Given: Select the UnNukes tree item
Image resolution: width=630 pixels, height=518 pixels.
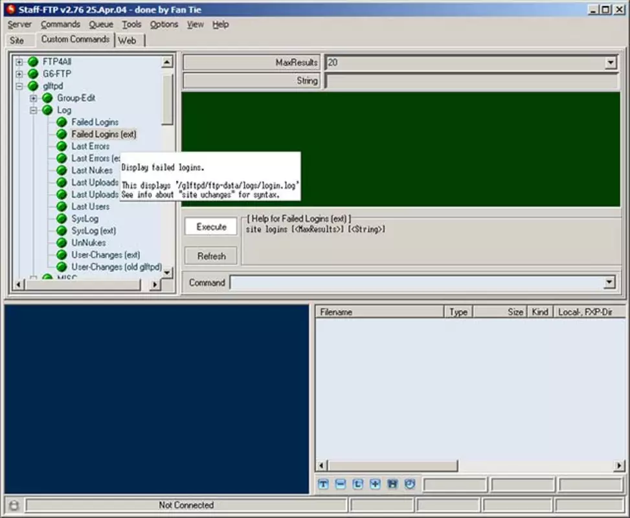Looking at the screenshot, I should [89, 242].
